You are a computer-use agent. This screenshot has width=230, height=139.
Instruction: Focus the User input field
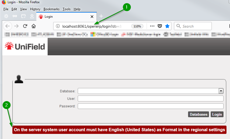[x=150, y=98]
